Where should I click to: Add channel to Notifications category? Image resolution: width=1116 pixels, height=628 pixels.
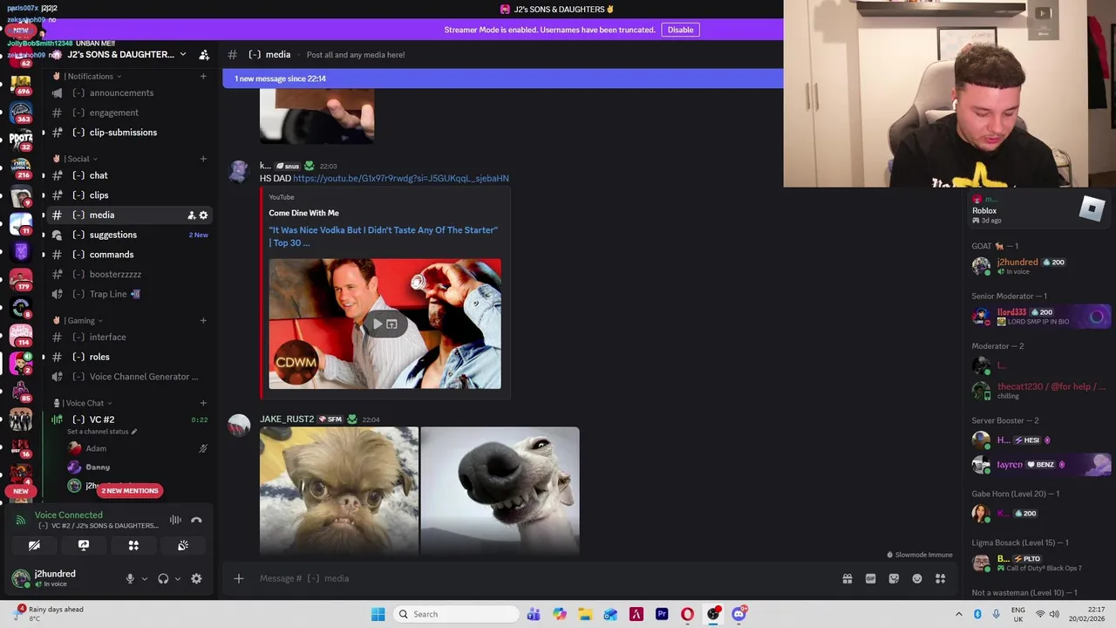pyautogui.click(x=203, y=77)
